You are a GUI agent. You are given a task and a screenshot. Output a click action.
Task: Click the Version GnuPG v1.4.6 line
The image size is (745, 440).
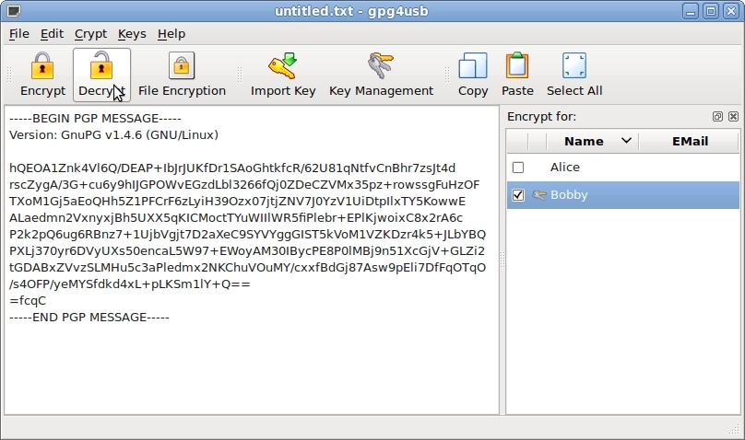[113, 135]
